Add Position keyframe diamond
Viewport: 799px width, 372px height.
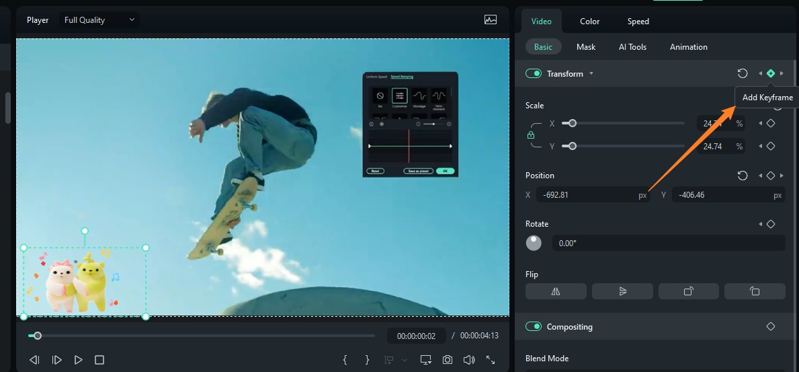point(771,176)
